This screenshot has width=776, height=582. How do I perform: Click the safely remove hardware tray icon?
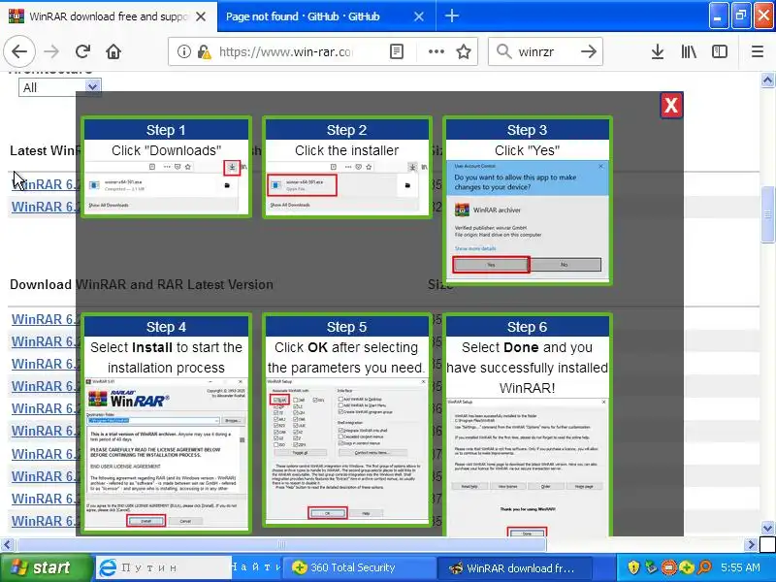(x=651, y=567)
